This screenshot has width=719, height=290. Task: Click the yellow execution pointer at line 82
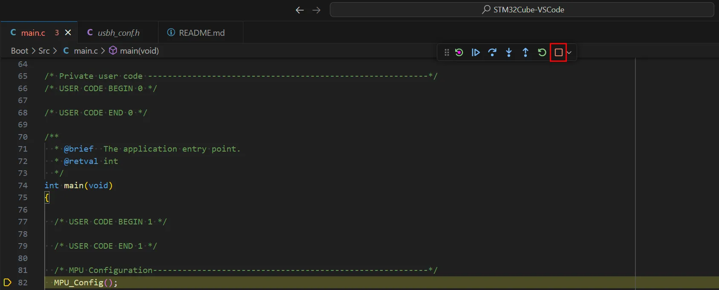(x=7, y=282)
